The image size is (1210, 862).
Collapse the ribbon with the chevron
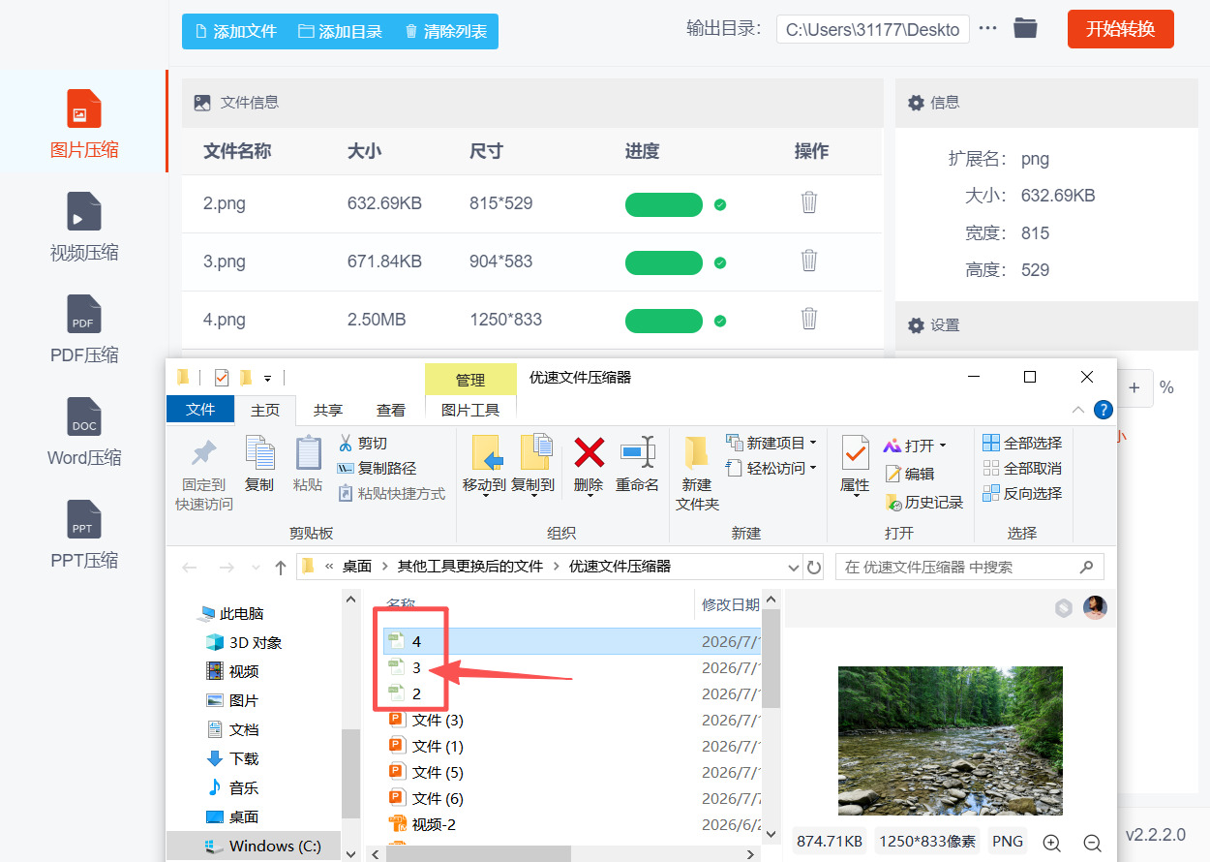(1078, 410)
